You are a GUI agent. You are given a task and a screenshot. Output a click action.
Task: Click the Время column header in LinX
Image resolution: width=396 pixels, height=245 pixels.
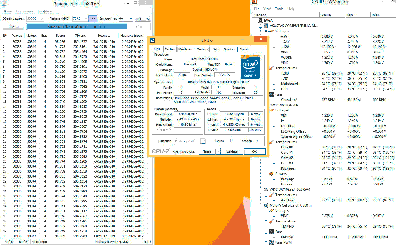click(x=60, y=36)
